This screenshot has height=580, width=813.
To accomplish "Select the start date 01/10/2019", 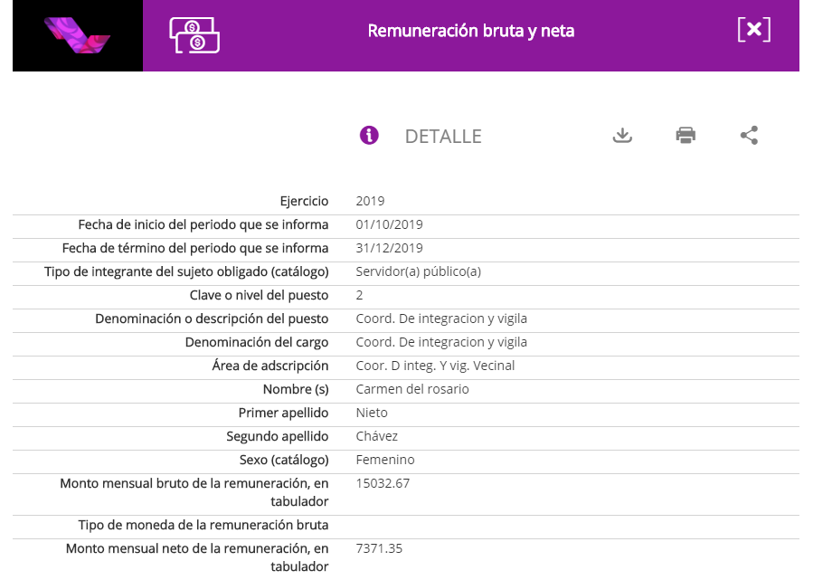I will 390,224.
